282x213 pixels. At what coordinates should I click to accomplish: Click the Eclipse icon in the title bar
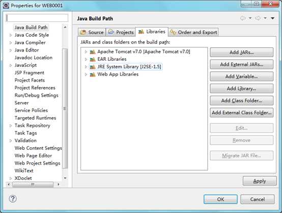click(x=6, y=6)
